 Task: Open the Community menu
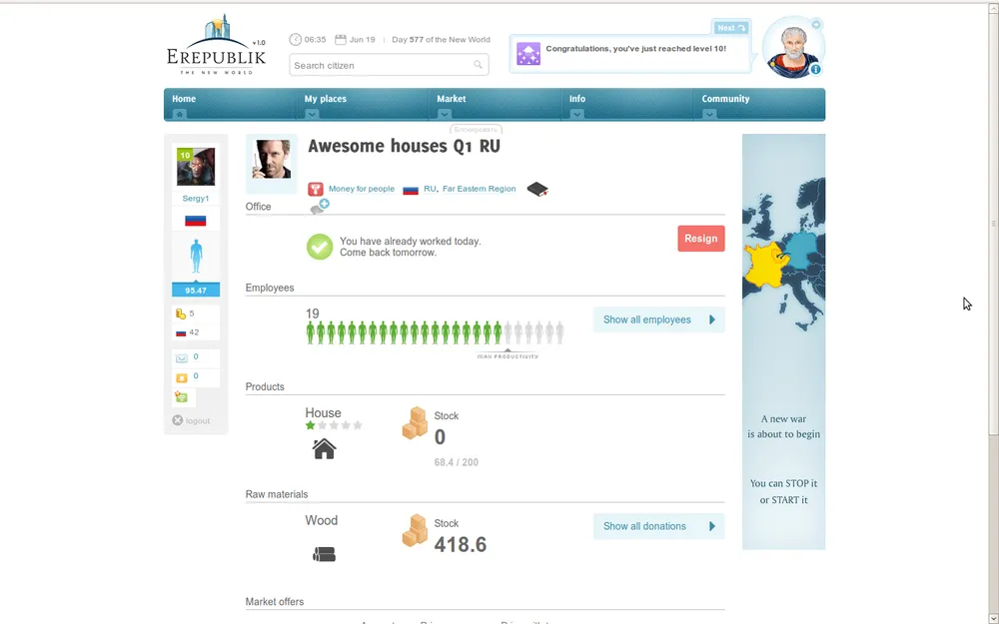click(x=725, y=99)
